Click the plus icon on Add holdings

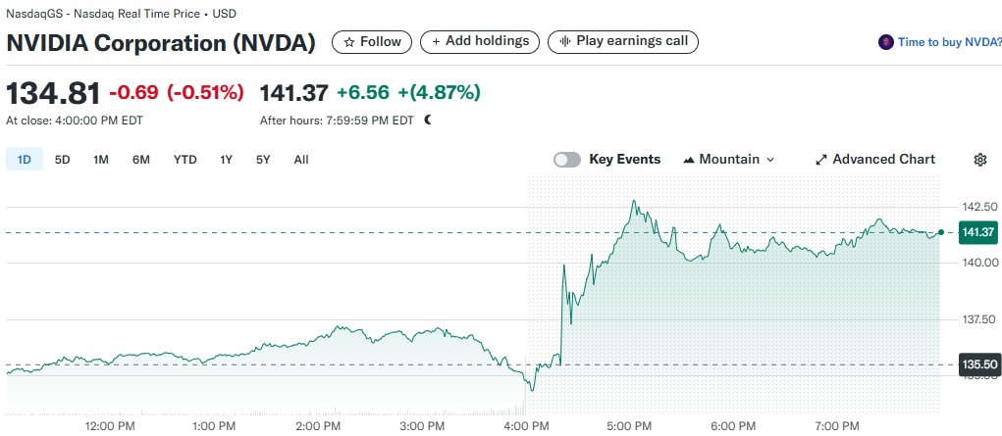(x=436, y=41)
